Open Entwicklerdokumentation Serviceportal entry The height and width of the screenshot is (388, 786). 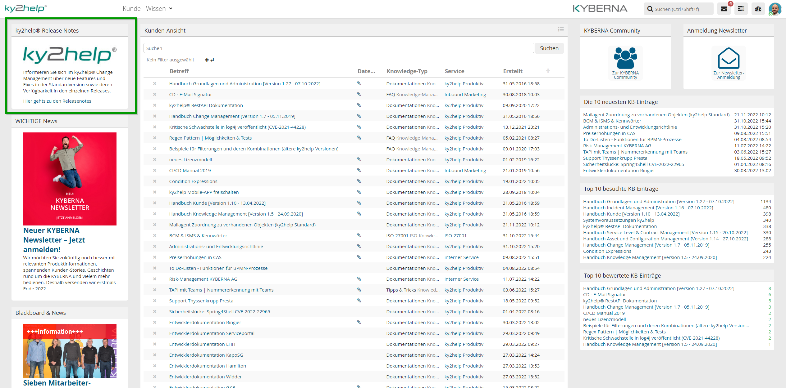point(212,333)
